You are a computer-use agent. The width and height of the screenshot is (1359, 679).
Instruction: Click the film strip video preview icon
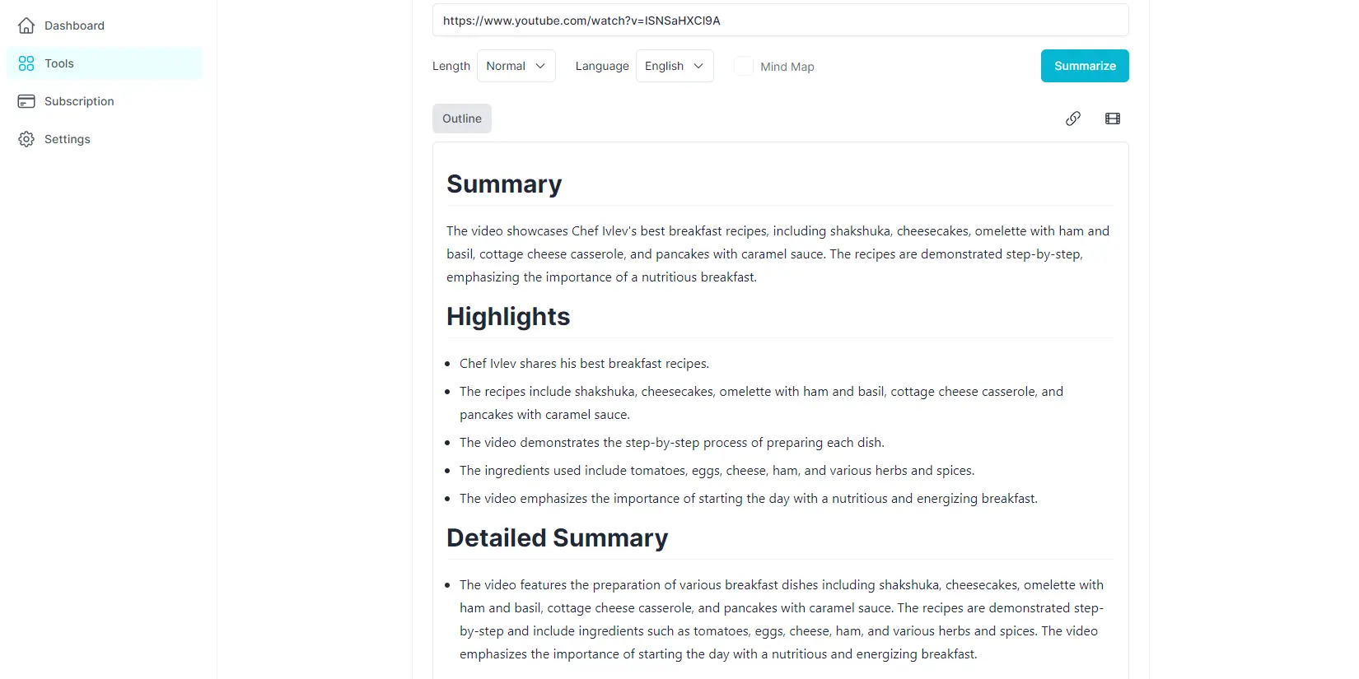point(1112,119)
